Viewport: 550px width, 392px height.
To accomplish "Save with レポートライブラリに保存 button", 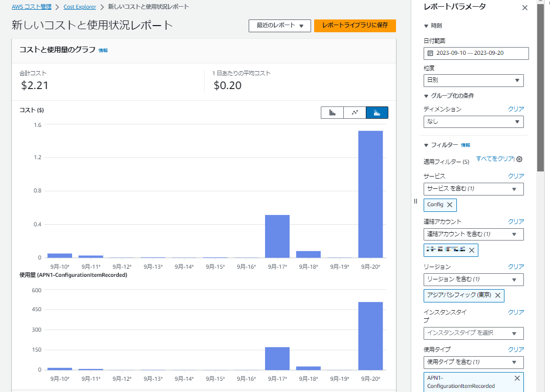I will click(355, 26).
